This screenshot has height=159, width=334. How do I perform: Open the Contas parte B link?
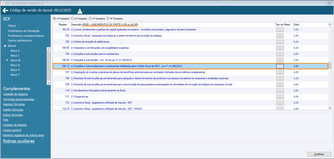(x=12, y=130)
